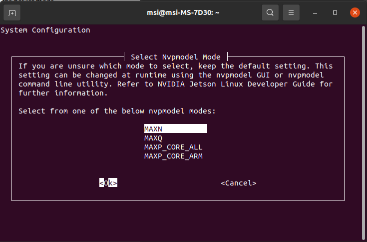Click the msi@msi-MS-7D30 window title

click(x=183, y=12)
